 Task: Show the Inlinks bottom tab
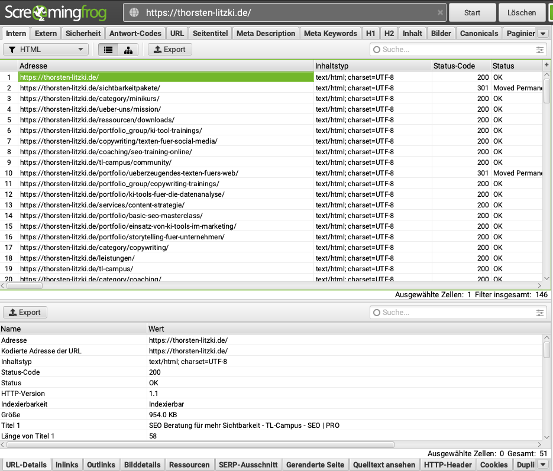point(67,464)
